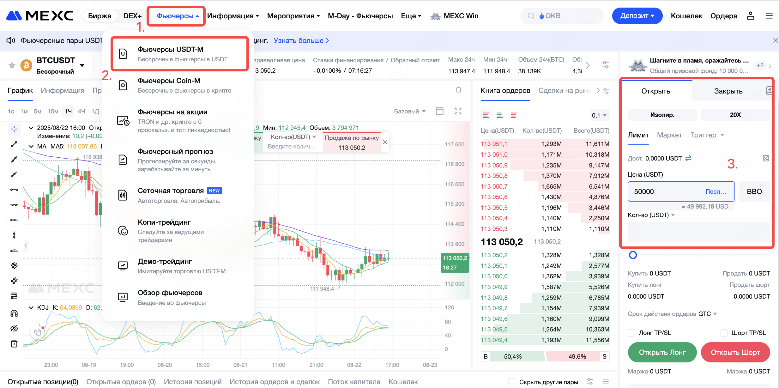Select the crosshair cursor tool

(14, 129)
